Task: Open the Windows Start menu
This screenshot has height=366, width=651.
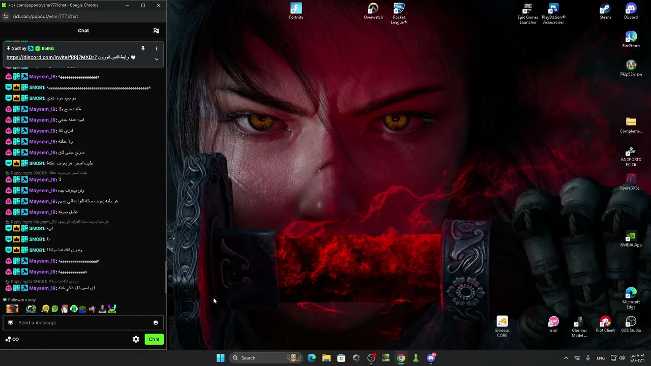Action: point(220,358)
